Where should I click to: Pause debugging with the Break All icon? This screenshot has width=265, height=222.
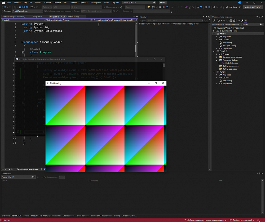click(160, 7)
